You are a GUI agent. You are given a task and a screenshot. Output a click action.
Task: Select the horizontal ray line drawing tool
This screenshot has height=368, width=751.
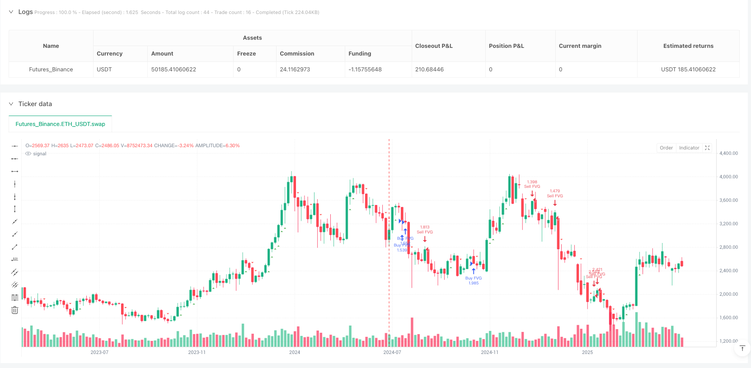point(15,158)
